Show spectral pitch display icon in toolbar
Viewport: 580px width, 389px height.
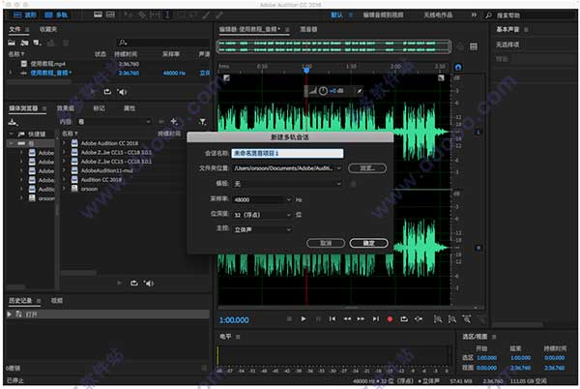pos(110,15)
